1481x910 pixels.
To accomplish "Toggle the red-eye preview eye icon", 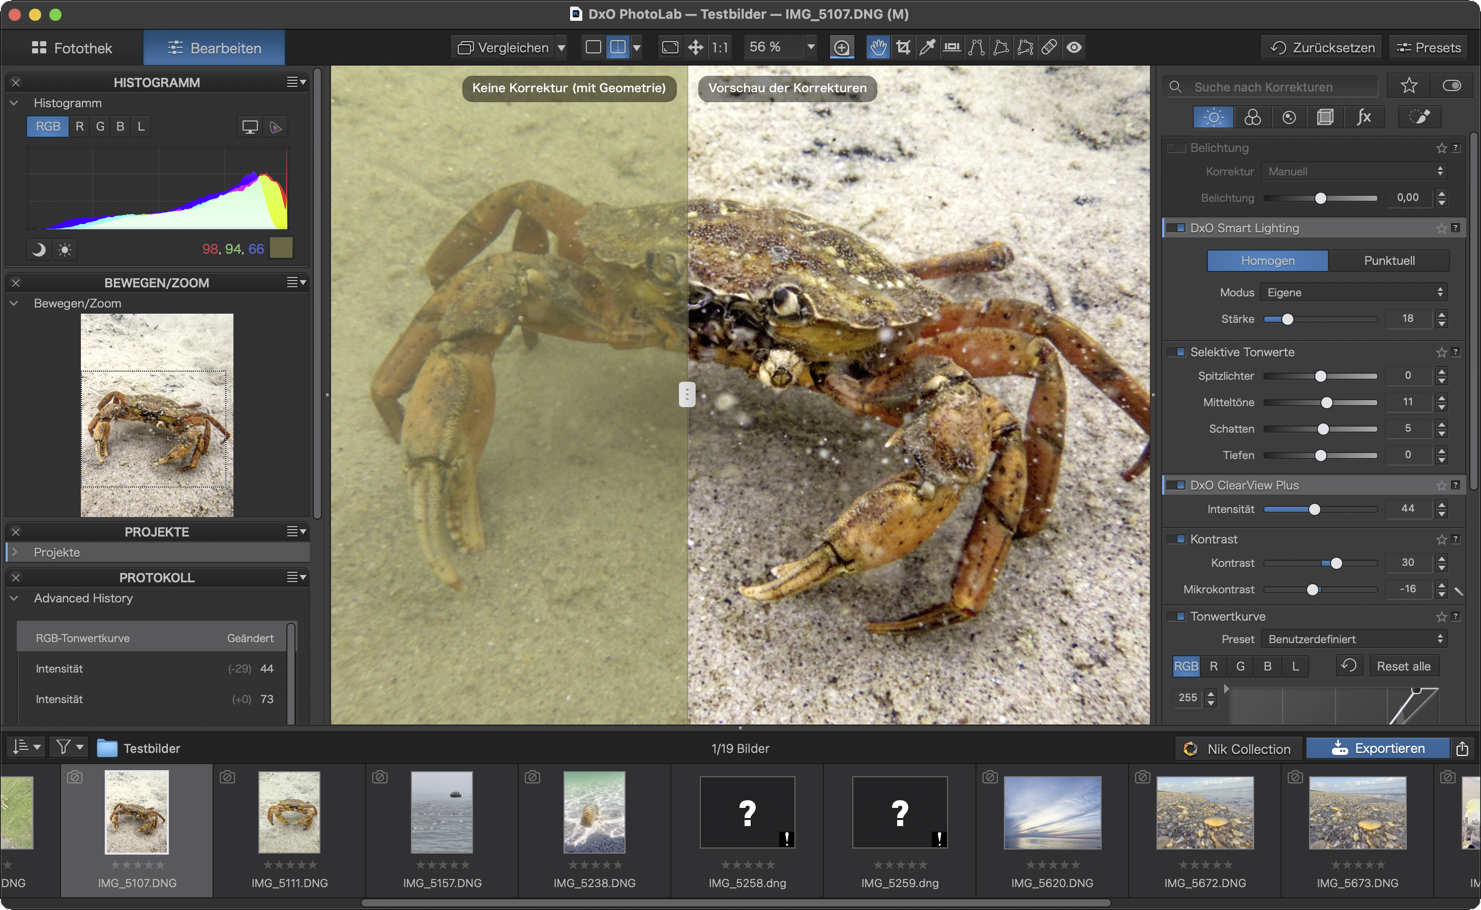I will (1074, 47).
